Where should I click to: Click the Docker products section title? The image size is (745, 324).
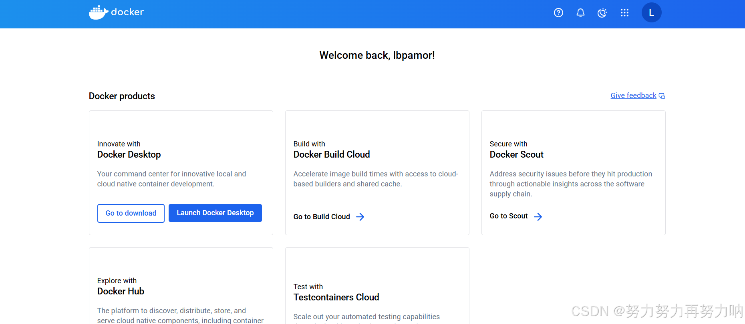122,96
